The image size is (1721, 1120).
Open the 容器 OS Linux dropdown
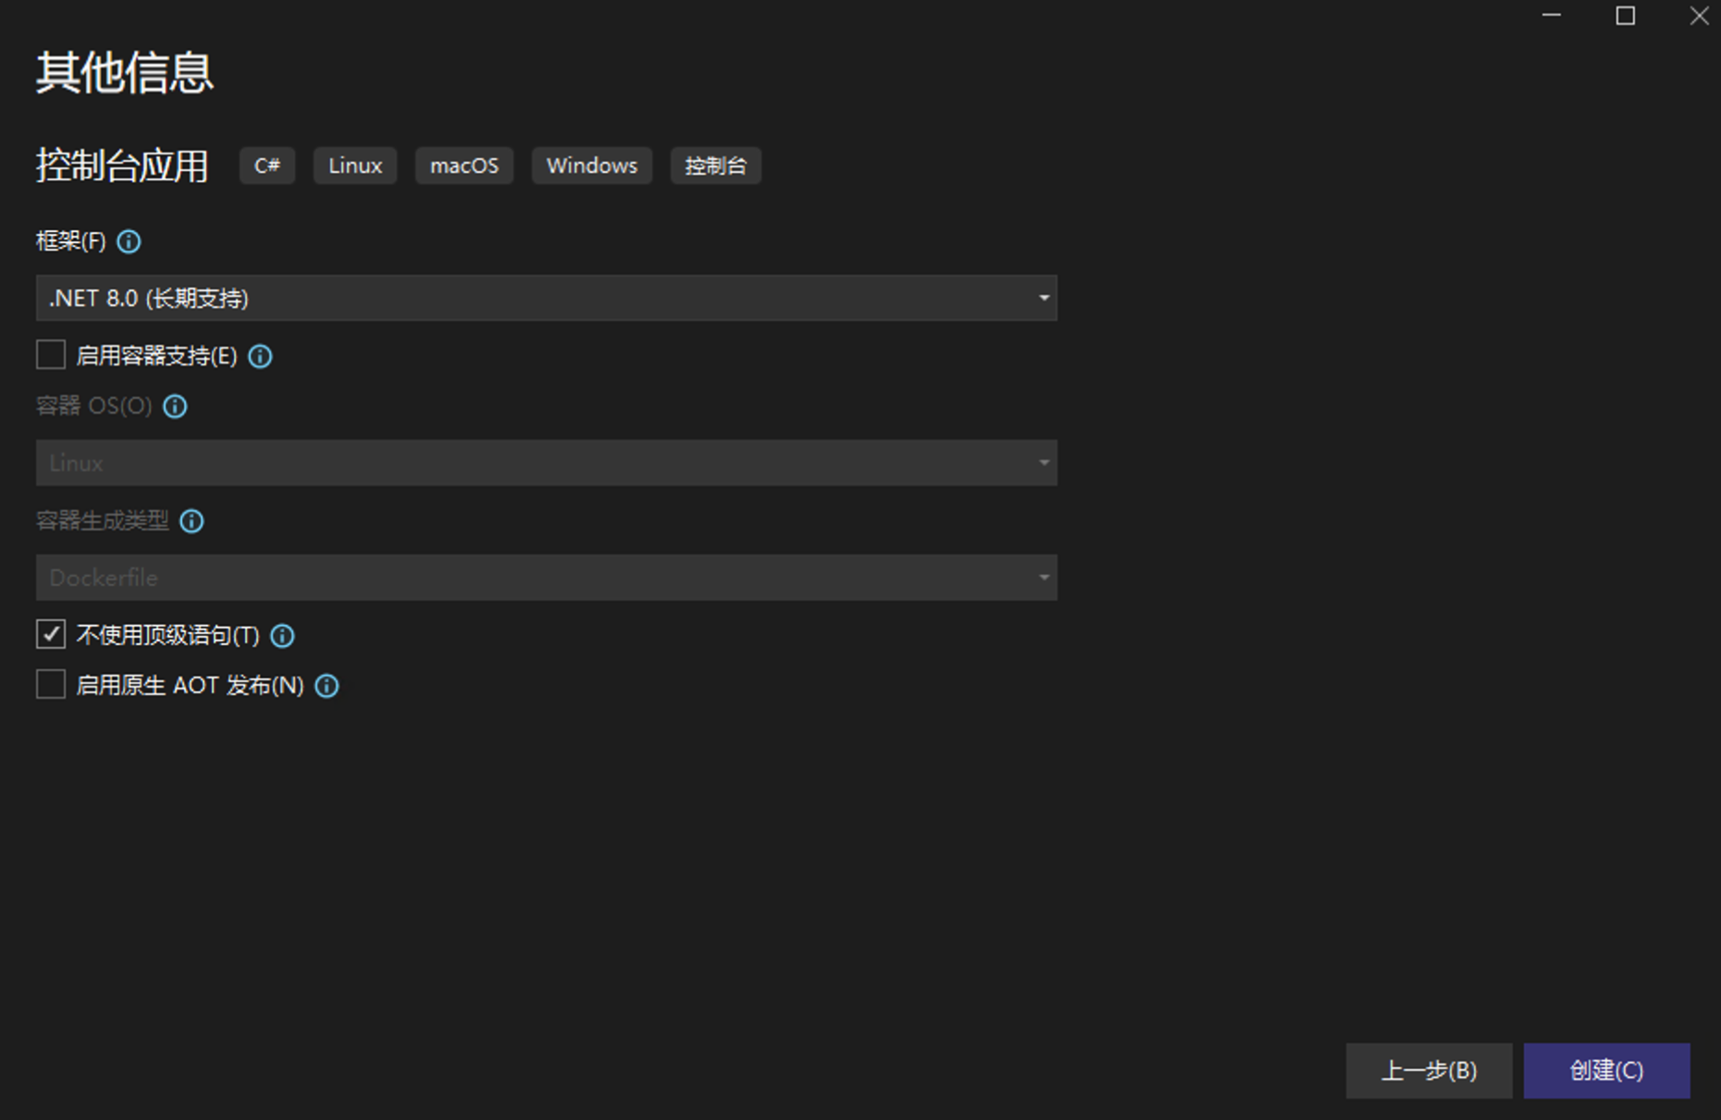click(x=1043, y=462)
